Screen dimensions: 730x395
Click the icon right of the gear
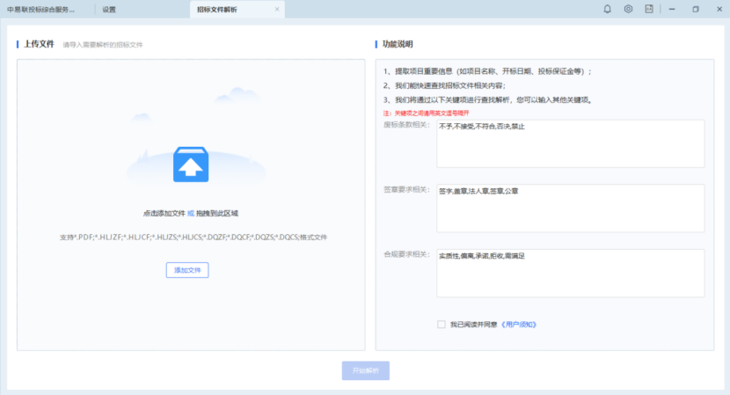click(x=649, y=9)
